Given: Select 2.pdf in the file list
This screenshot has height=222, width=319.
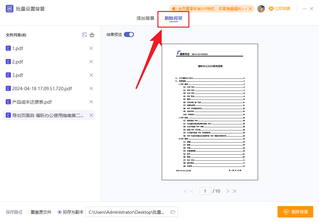Looking at the screenshot, I should pyautogui.click(x=49, y=62).
